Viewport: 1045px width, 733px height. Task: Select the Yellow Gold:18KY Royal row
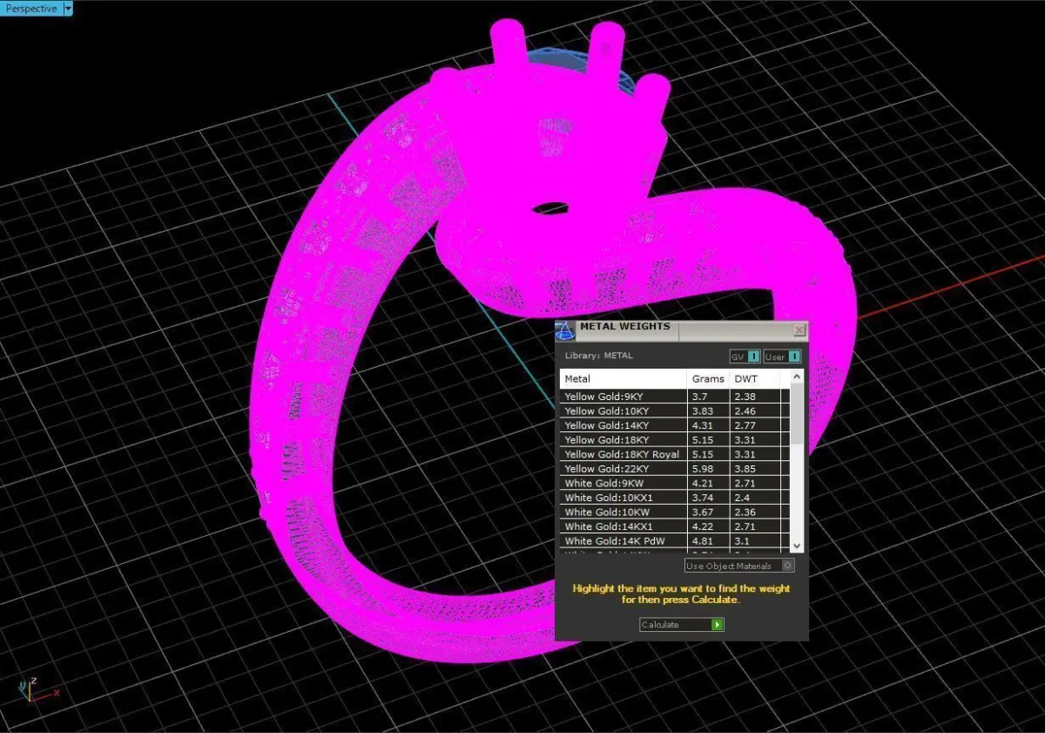tap(675, 455)
